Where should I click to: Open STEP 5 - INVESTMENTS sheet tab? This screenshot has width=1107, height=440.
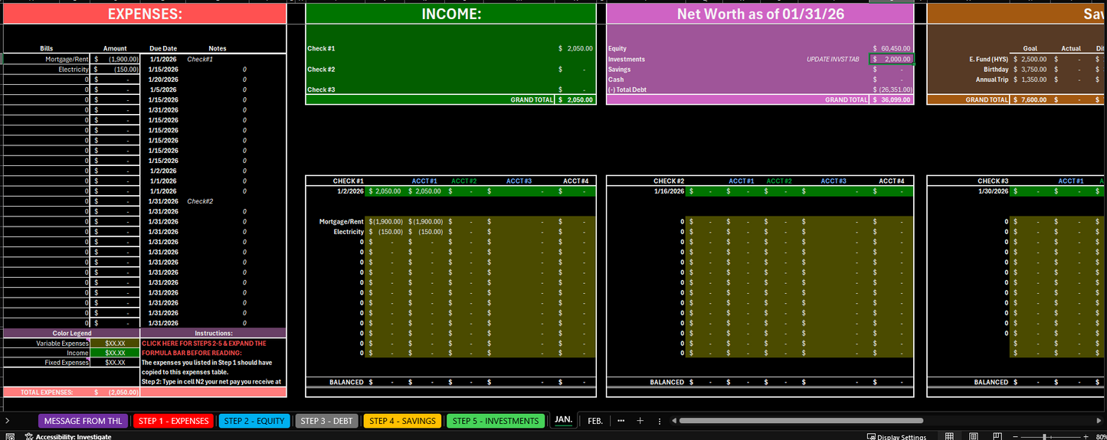tap(496, 421)
